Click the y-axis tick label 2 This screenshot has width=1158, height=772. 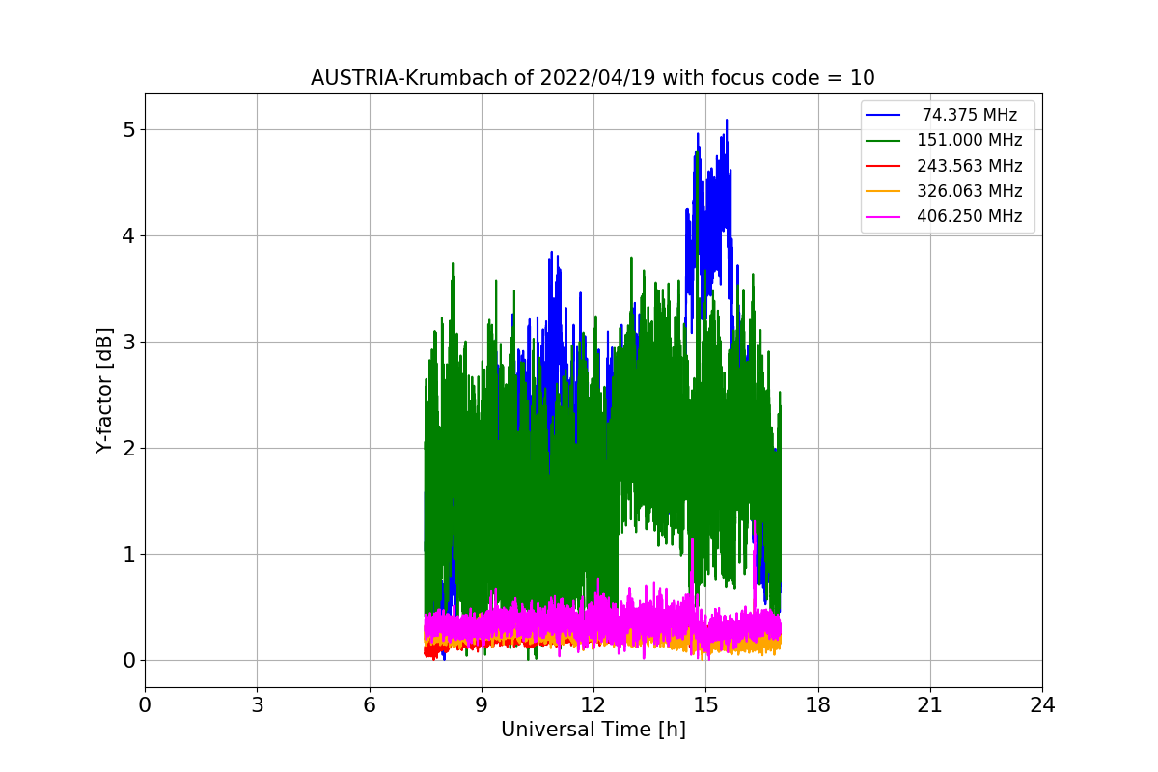click(128, 448)
